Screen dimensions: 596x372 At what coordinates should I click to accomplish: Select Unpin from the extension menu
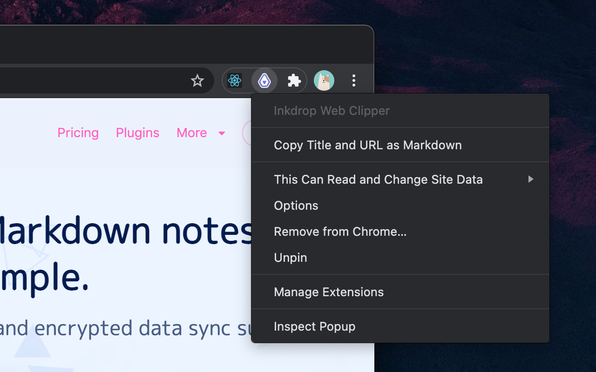pos(400,258)
